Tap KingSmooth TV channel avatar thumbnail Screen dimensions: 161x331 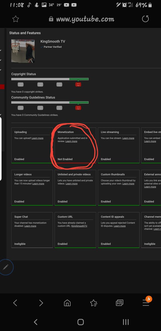point(23,51)
